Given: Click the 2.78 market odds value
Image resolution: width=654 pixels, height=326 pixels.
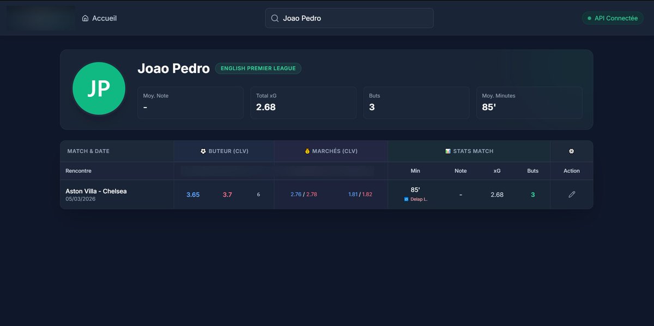Looking at the screenshot, I should coord(312,194).
